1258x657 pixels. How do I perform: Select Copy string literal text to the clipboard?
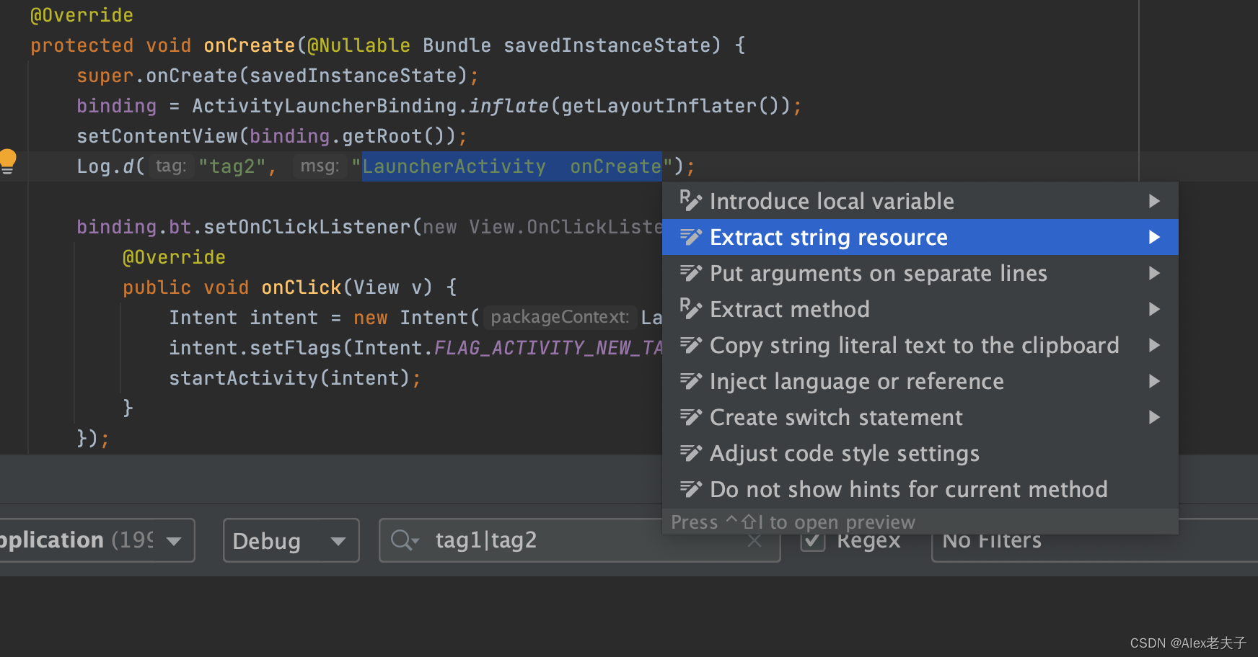(x=914, y=345)
